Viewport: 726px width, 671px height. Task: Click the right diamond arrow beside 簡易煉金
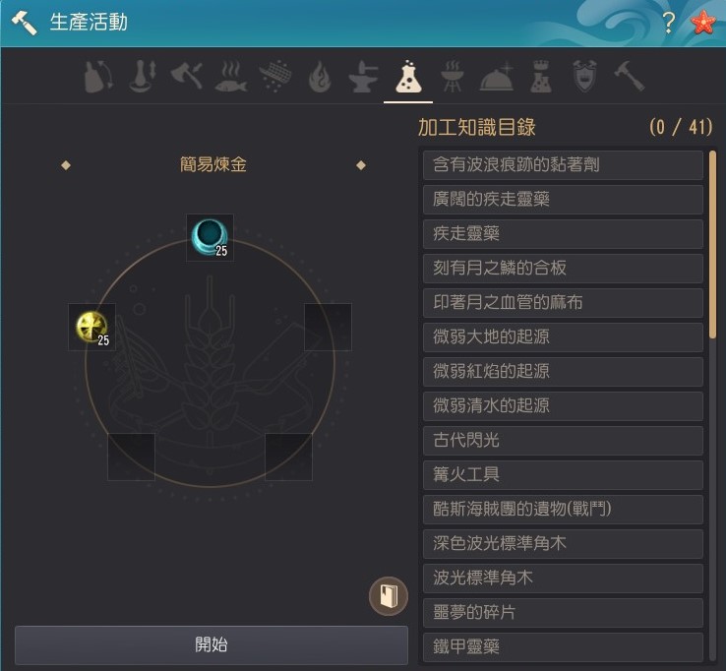[x=361, y=165]
